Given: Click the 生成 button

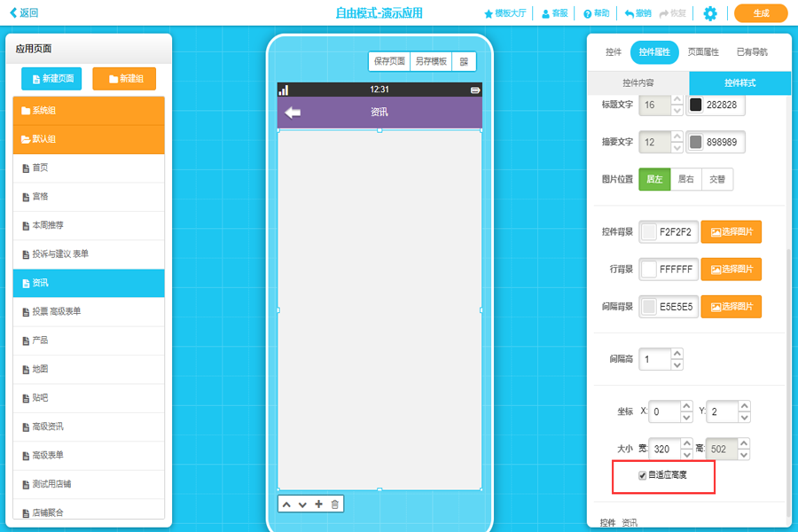Looking at the screenshot, I should click(x=761, y=13).
